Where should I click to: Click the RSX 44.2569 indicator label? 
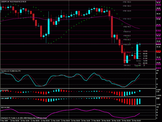click(x=5, y=107)
